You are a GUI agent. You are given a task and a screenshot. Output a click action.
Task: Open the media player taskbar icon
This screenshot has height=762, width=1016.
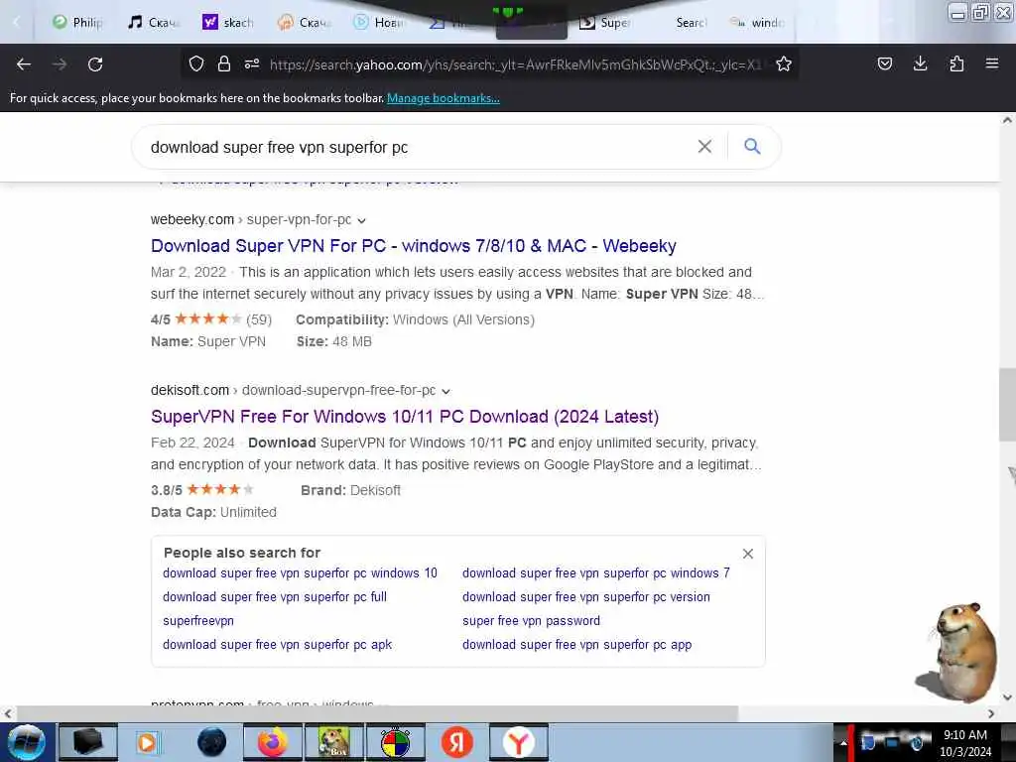click(x=148, y=742)
